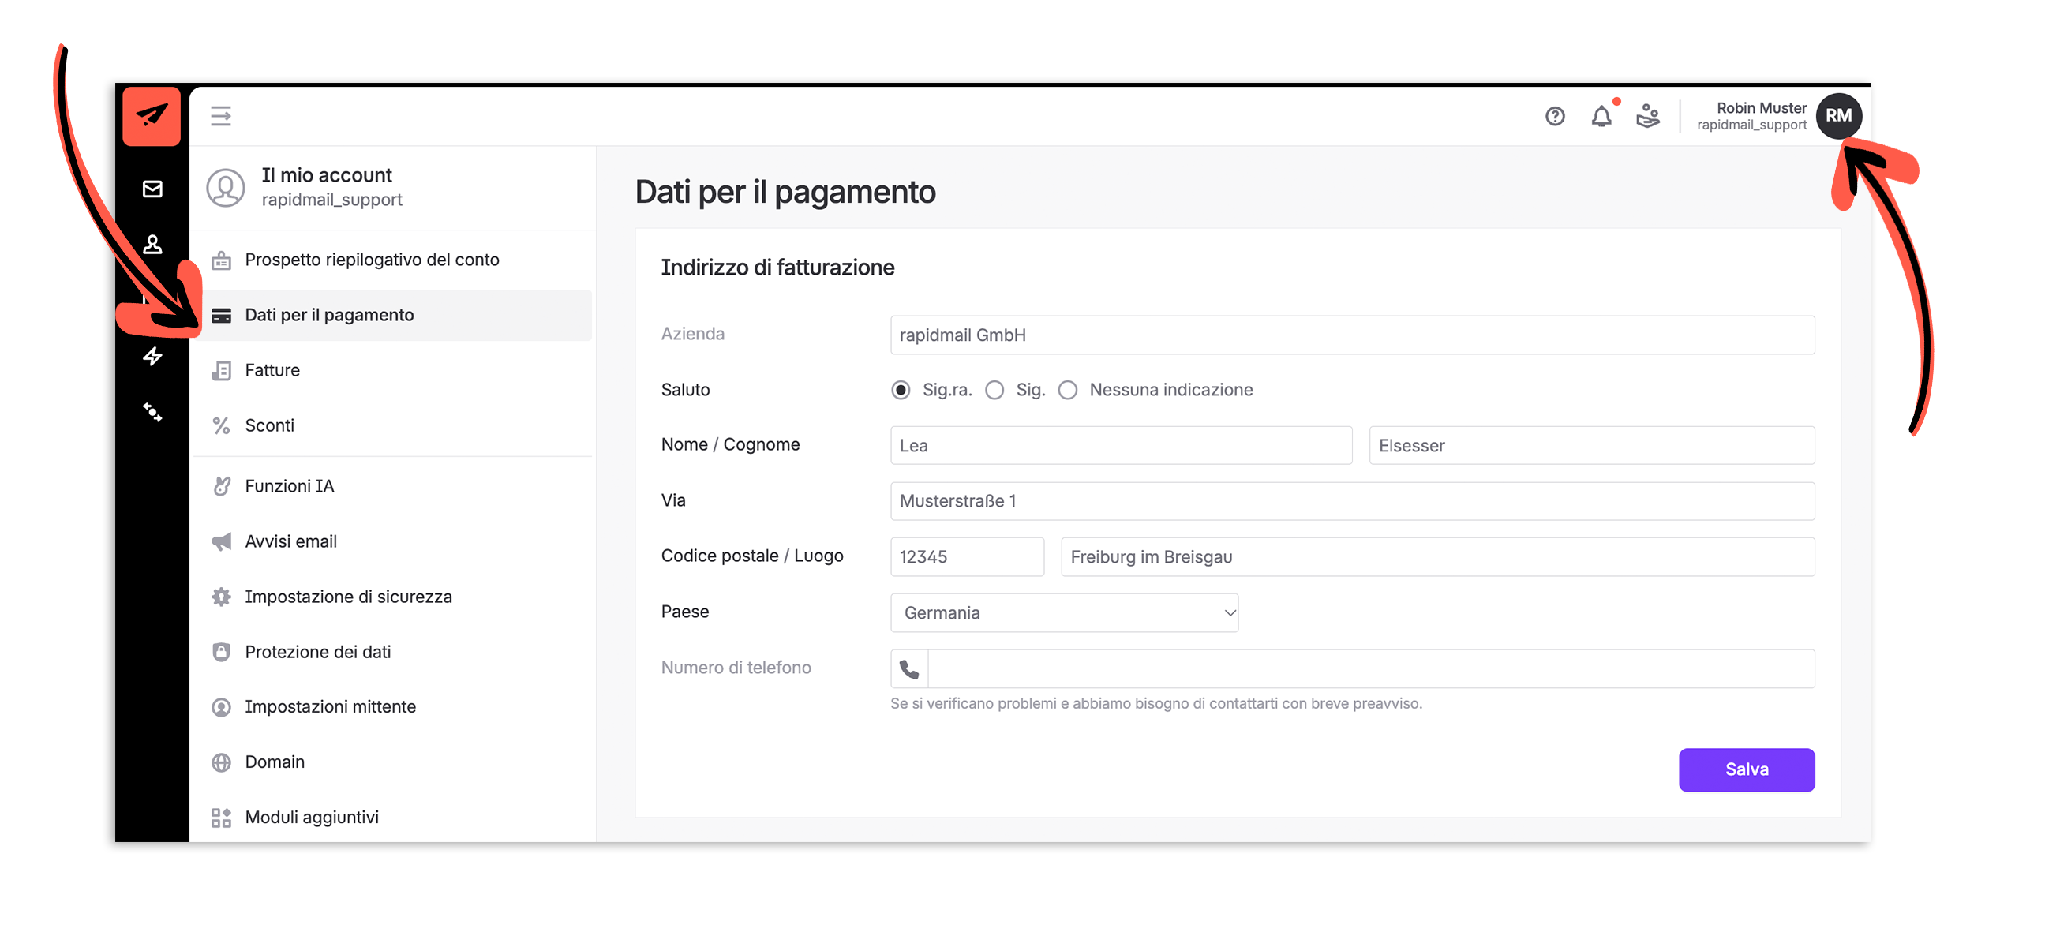2060x932 pixels.
Task: Click the Numero di telefono input field
Action: click(1371, 668)
